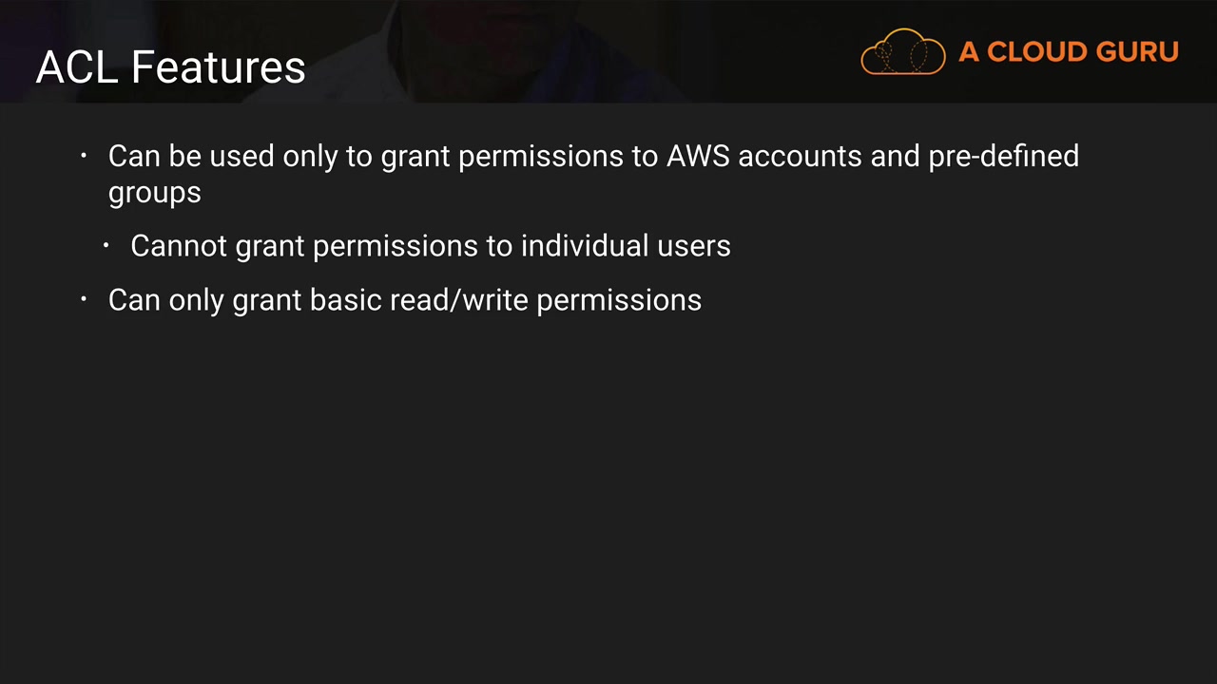This screenshot has height=684, width=1217.
Task: Click the word "CLOUD" in the logo
Action: click(1037, 51)
